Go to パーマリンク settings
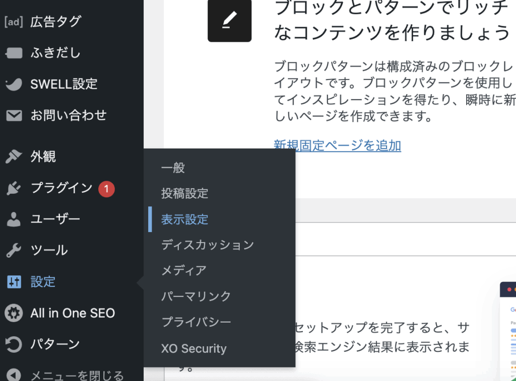 point(196,296)
